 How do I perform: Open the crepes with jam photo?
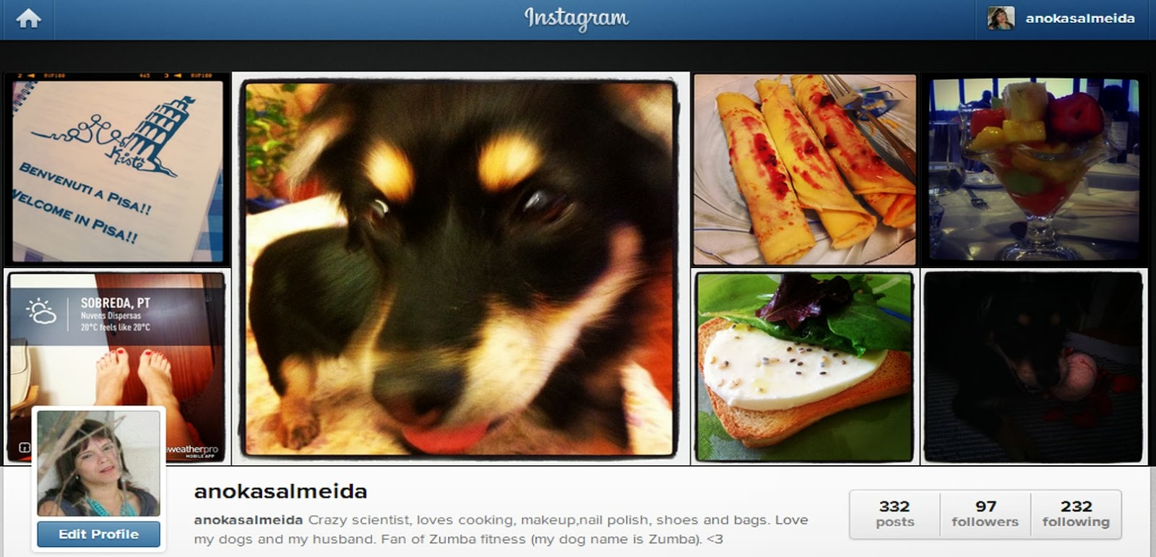[x=804, y=170]
